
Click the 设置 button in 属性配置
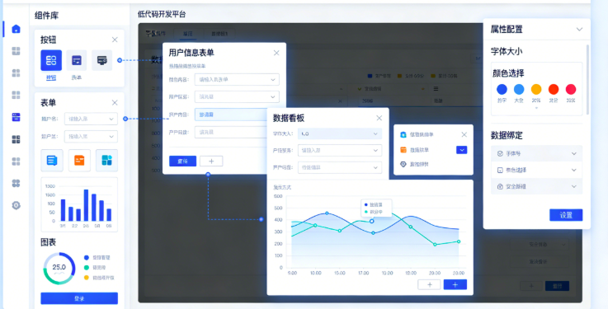[x=566, y=215]
